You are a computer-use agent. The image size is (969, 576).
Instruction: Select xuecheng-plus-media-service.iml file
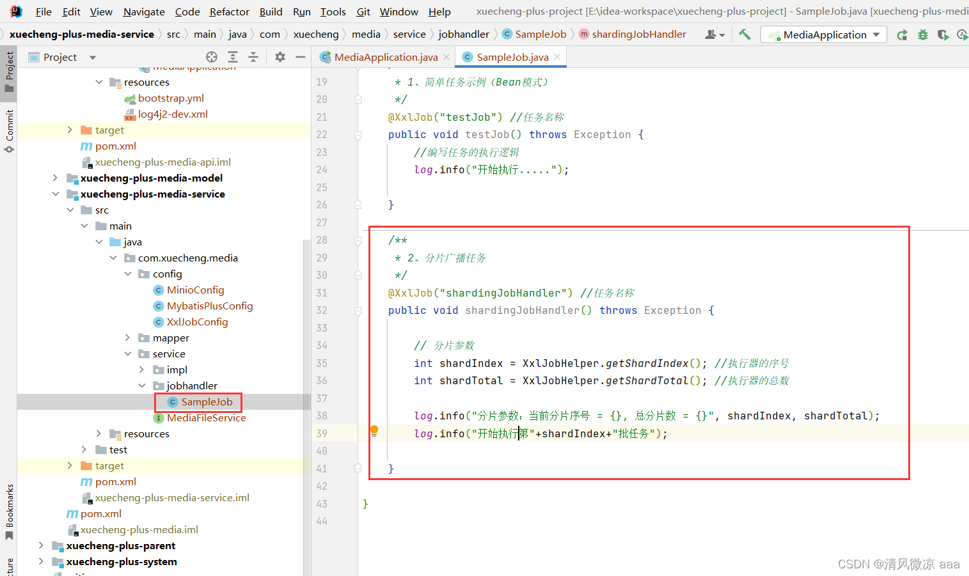(172, 497)
